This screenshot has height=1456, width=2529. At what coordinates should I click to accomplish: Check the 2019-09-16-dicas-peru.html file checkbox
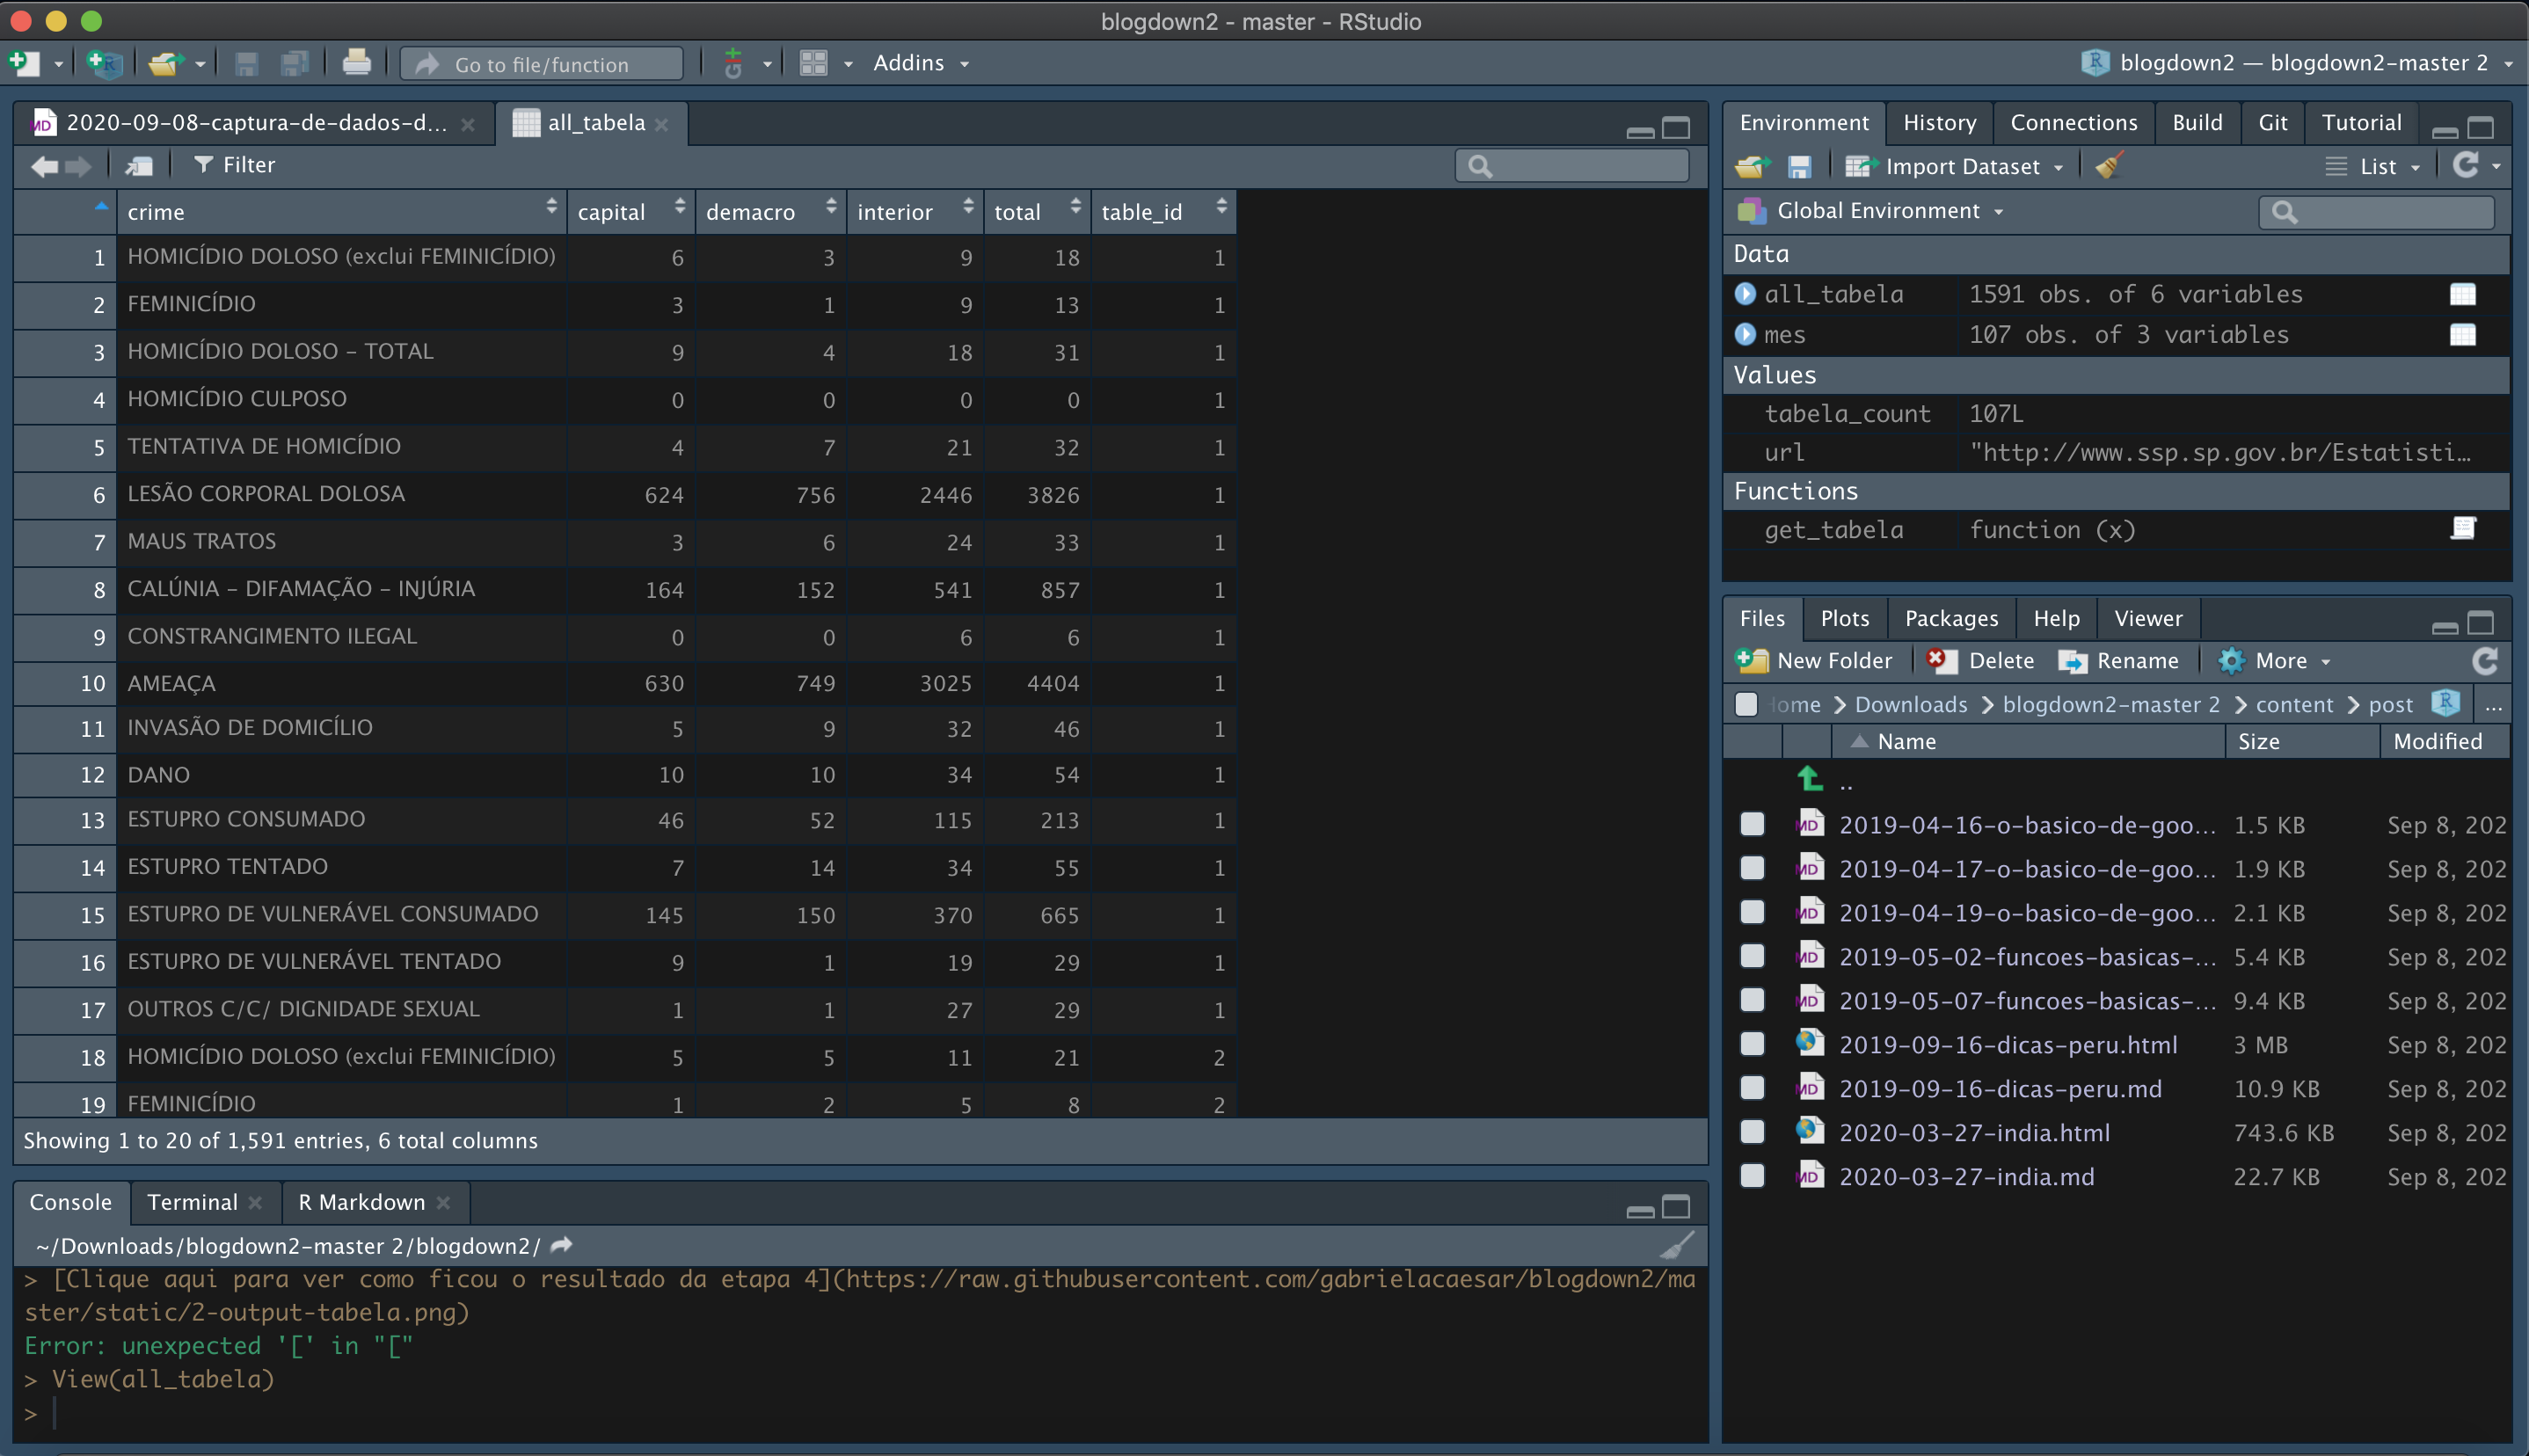coord(1752,1044)
